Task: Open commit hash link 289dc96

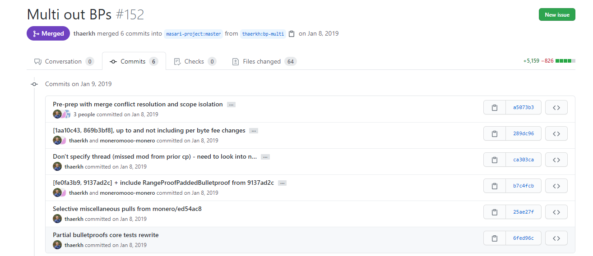Action: pos(524,134)
